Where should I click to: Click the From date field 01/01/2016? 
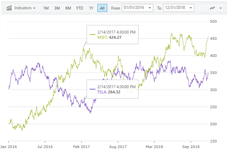coord(134,8)
